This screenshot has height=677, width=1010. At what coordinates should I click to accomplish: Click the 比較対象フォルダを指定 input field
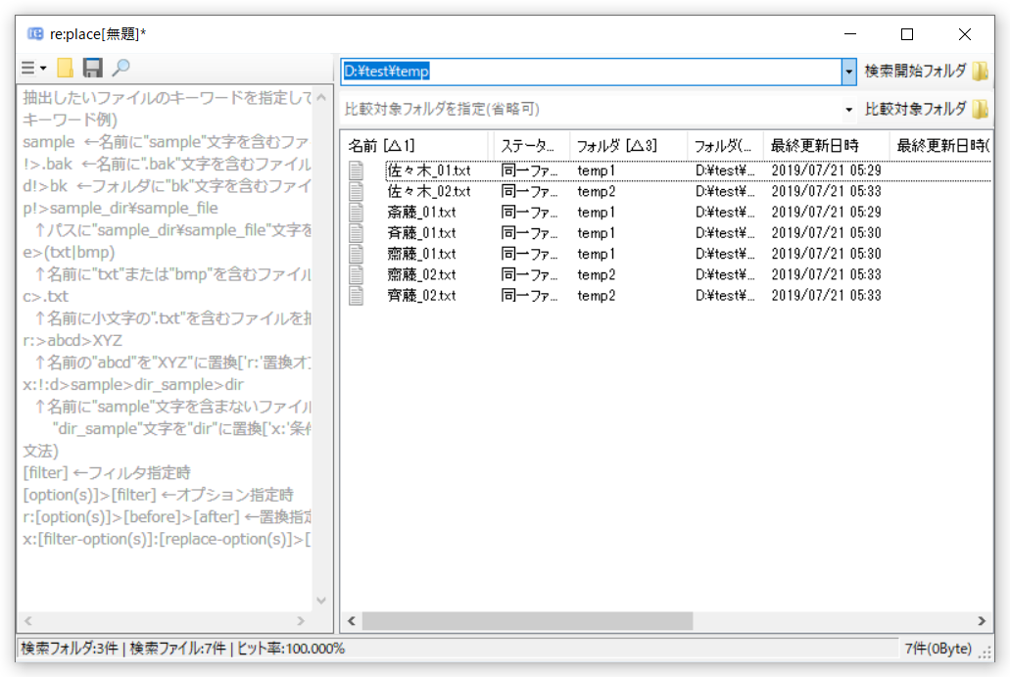click(x=592, y=110)
